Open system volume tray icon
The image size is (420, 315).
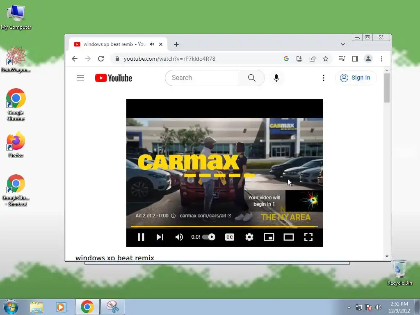coord(379,307)
